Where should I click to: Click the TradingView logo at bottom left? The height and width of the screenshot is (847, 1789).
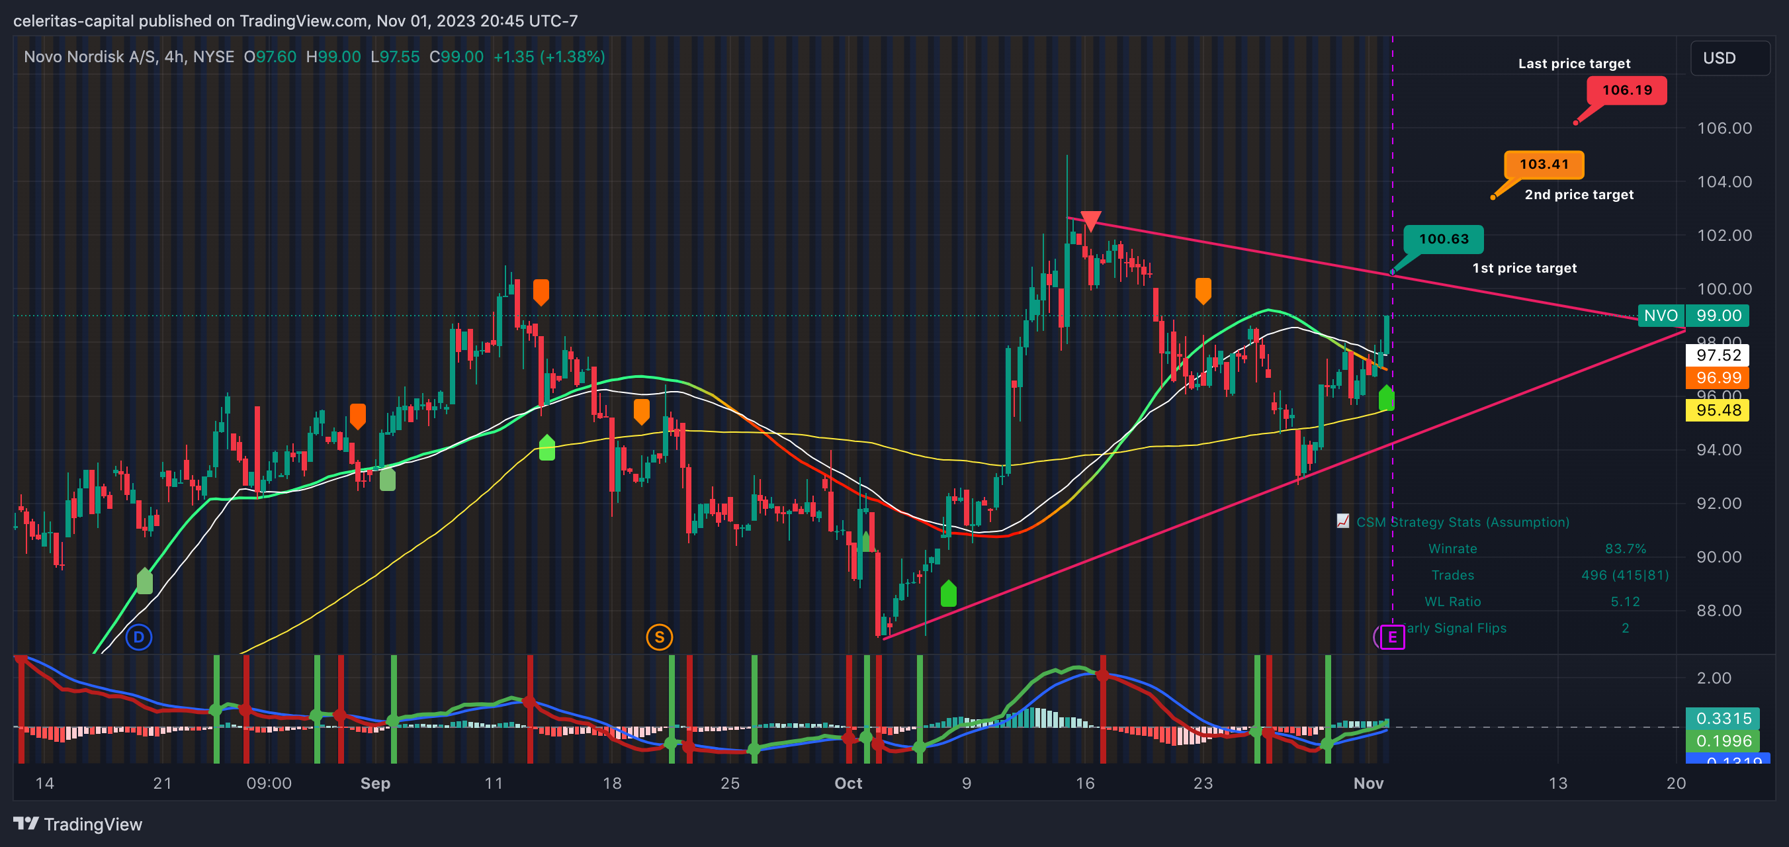(x=78, y=824)
